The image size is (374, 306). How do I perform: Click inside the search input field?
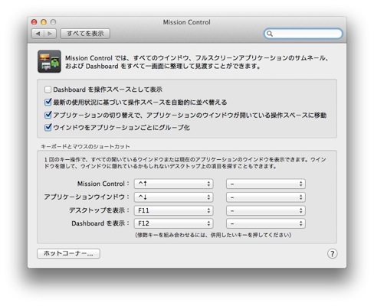coord(307,34)
